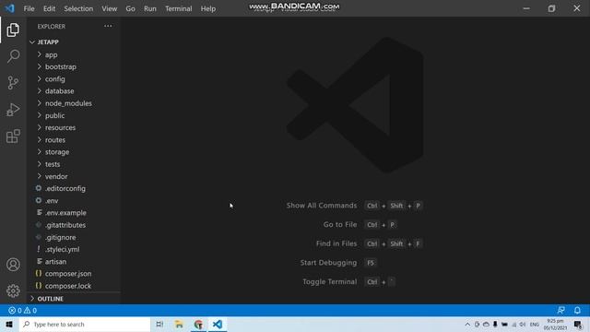Open the .editorconfig file
Screen dimensions: 590x332
click(75, 188)
